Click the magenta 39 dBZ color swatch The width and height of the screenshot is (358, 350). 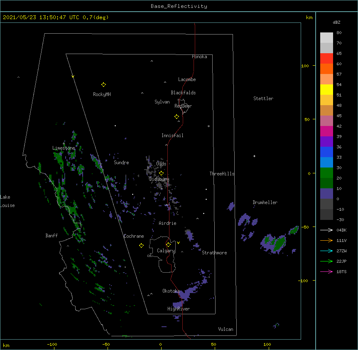(326, 131)
